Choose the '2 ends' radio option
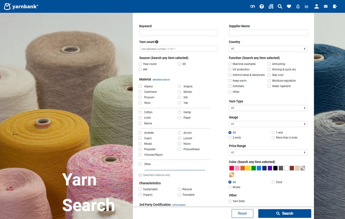 click(x=230, y=138)
